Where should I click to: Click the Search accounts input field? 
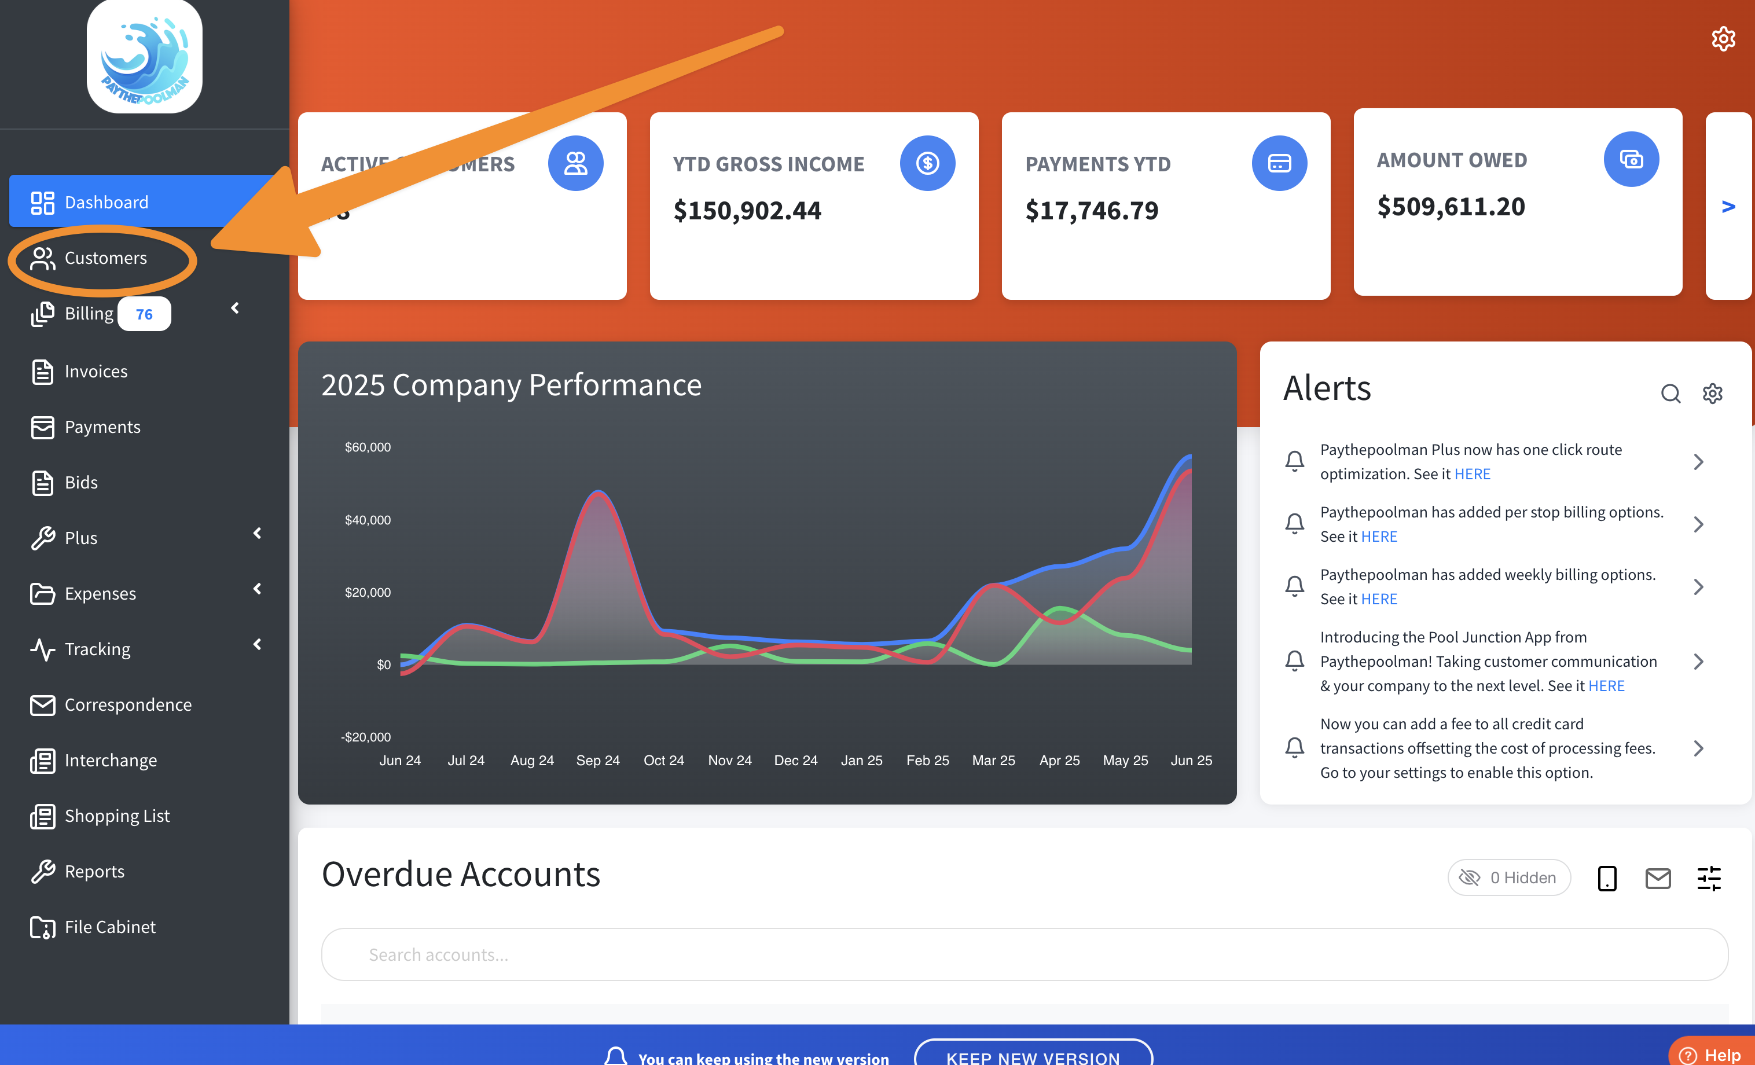(x=1024, y=954)
